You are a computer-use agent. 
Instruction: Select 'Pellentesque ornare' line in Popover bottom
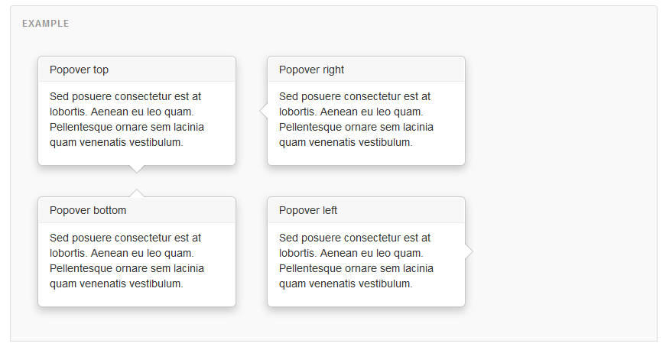[x=127, y=268]
